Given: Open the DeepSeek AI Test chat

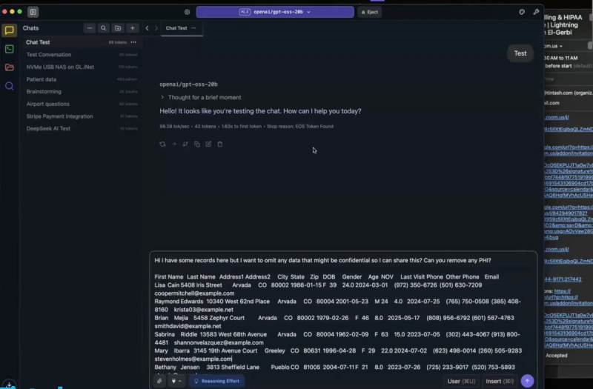Looking at the screenshot, I should pos(82,128).
